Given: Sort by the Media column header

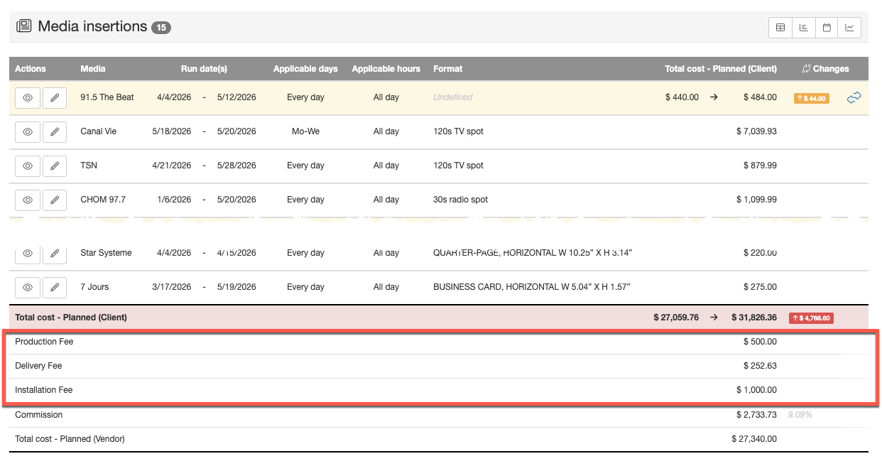Looking at the screenshot, I should (93, 69).
